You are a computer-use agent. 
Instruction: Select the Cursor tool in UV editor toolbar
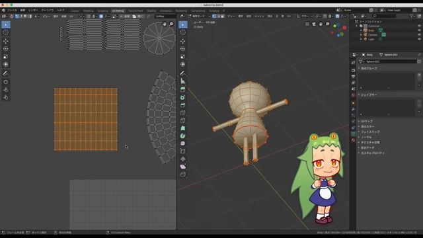pyautogui.click(x=6, y=32)
